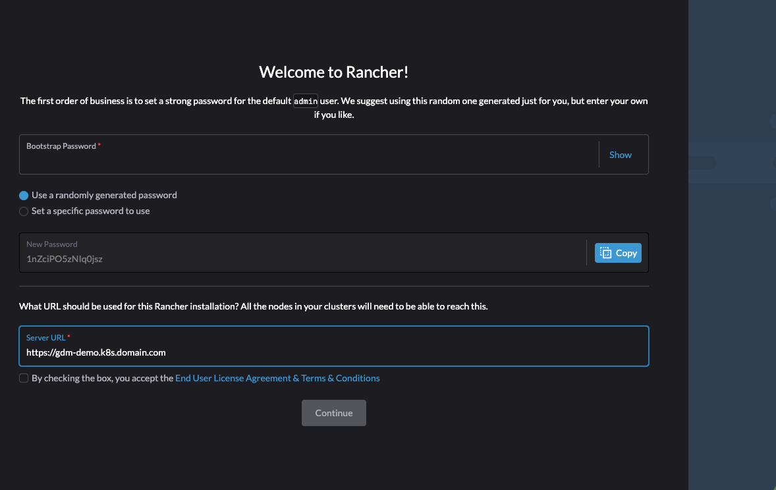Image resolution: width=776 pixels, height=490 pixels.
Task: Show the bootstrap password
Action: [x=620, y=155]
